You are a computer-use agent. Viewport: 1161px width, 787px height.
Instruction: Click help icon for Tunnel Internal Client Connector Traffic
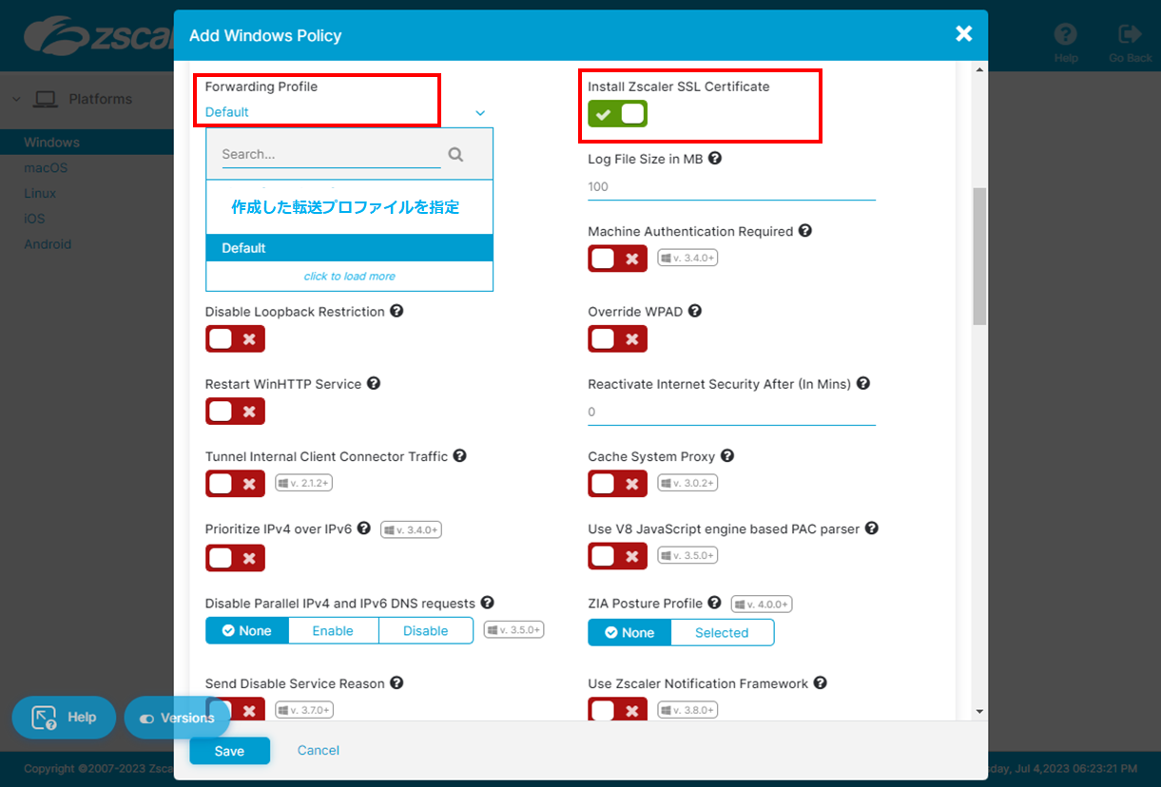459,455
